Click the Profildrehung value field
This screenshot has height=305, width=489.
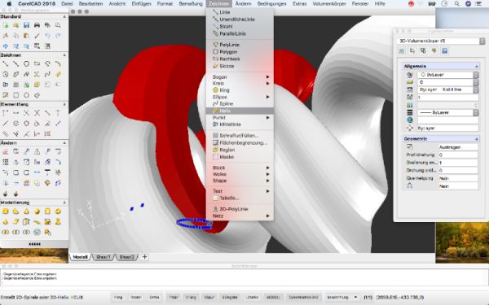458,155
